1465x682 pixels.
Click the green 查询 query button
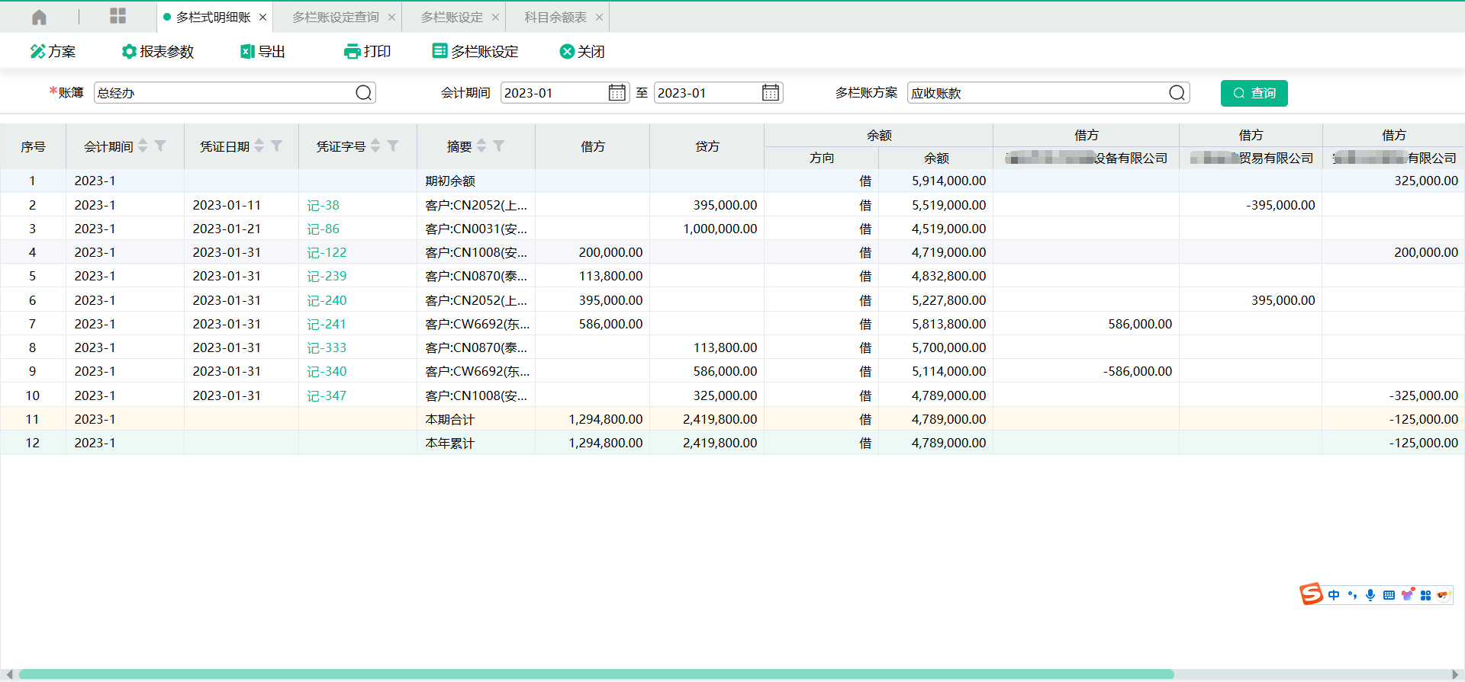[x=1254, y=93]
